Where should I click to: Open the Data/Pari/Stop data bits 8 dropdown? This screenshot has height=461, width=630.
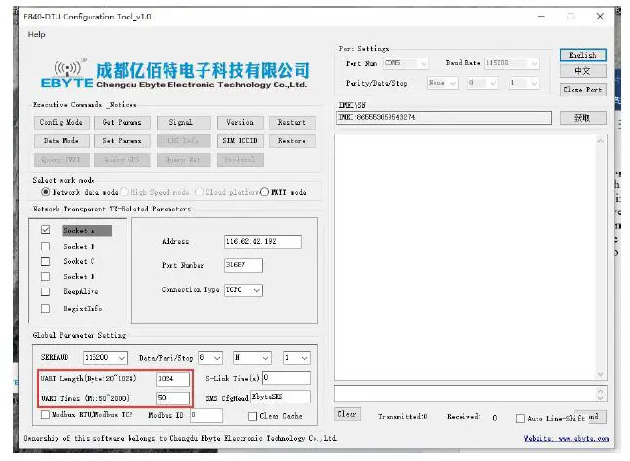[210, 358]
